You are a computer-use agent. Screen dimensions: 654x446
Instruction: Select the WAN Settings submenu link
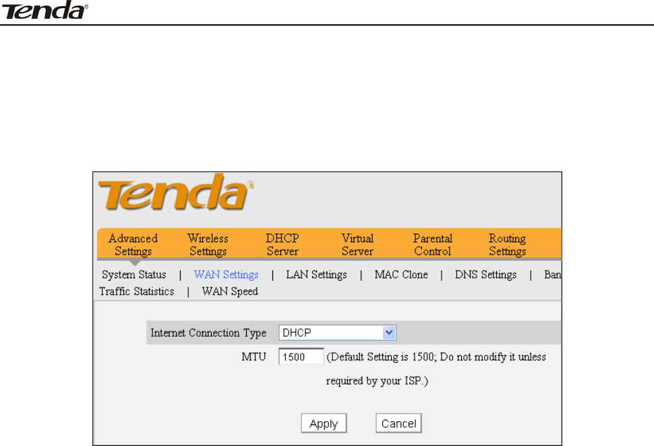226,275
